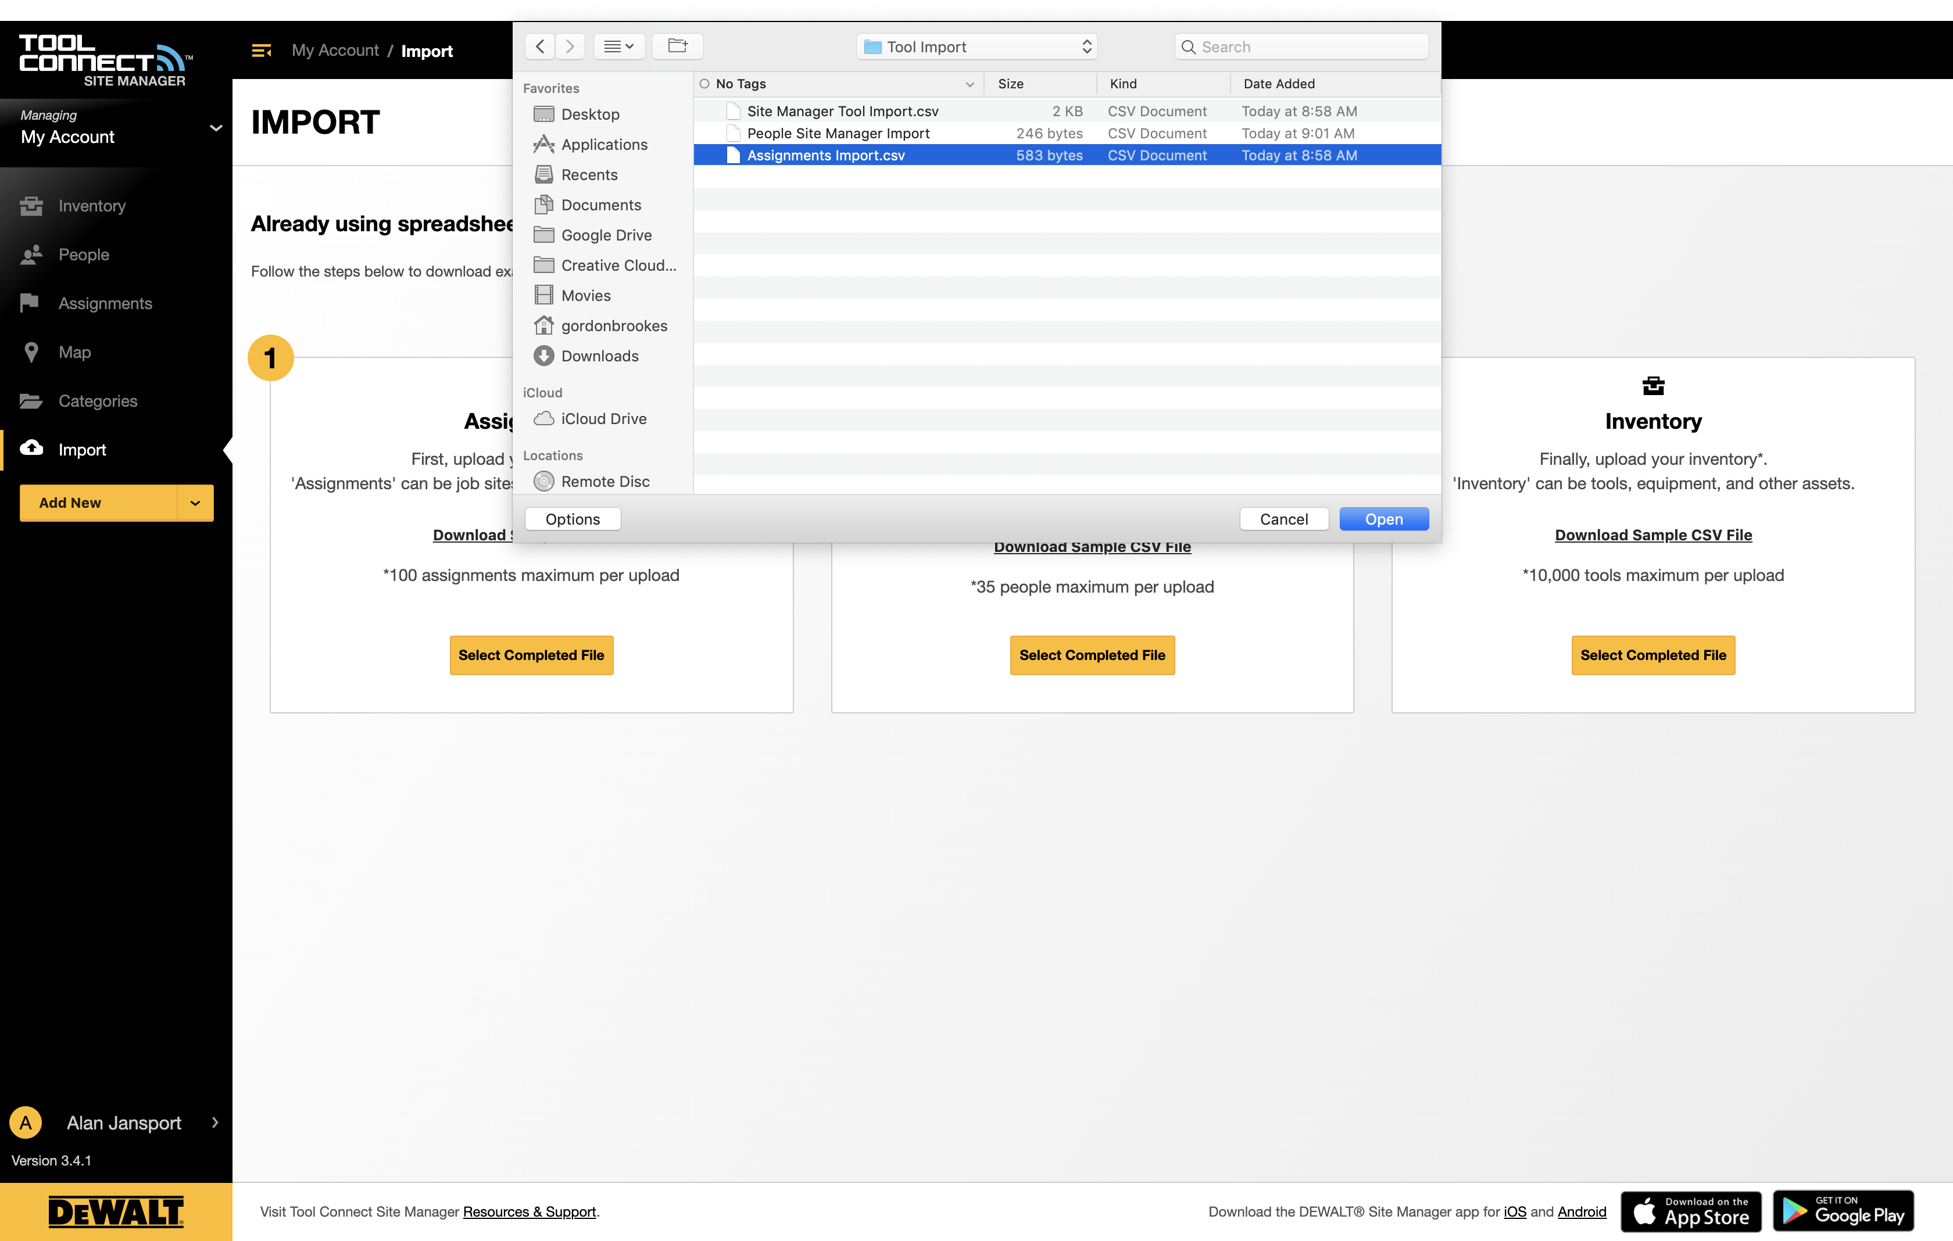Click the Map pin sidebar icon
The width and height of the screenshot is (1953, 1241).
[31, 352]
